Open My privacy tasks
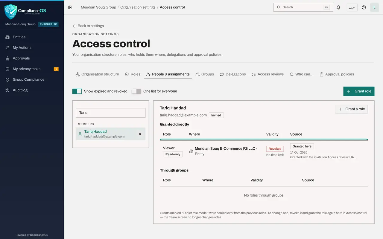This screenshot has width=383, height=239. point(32,69)
